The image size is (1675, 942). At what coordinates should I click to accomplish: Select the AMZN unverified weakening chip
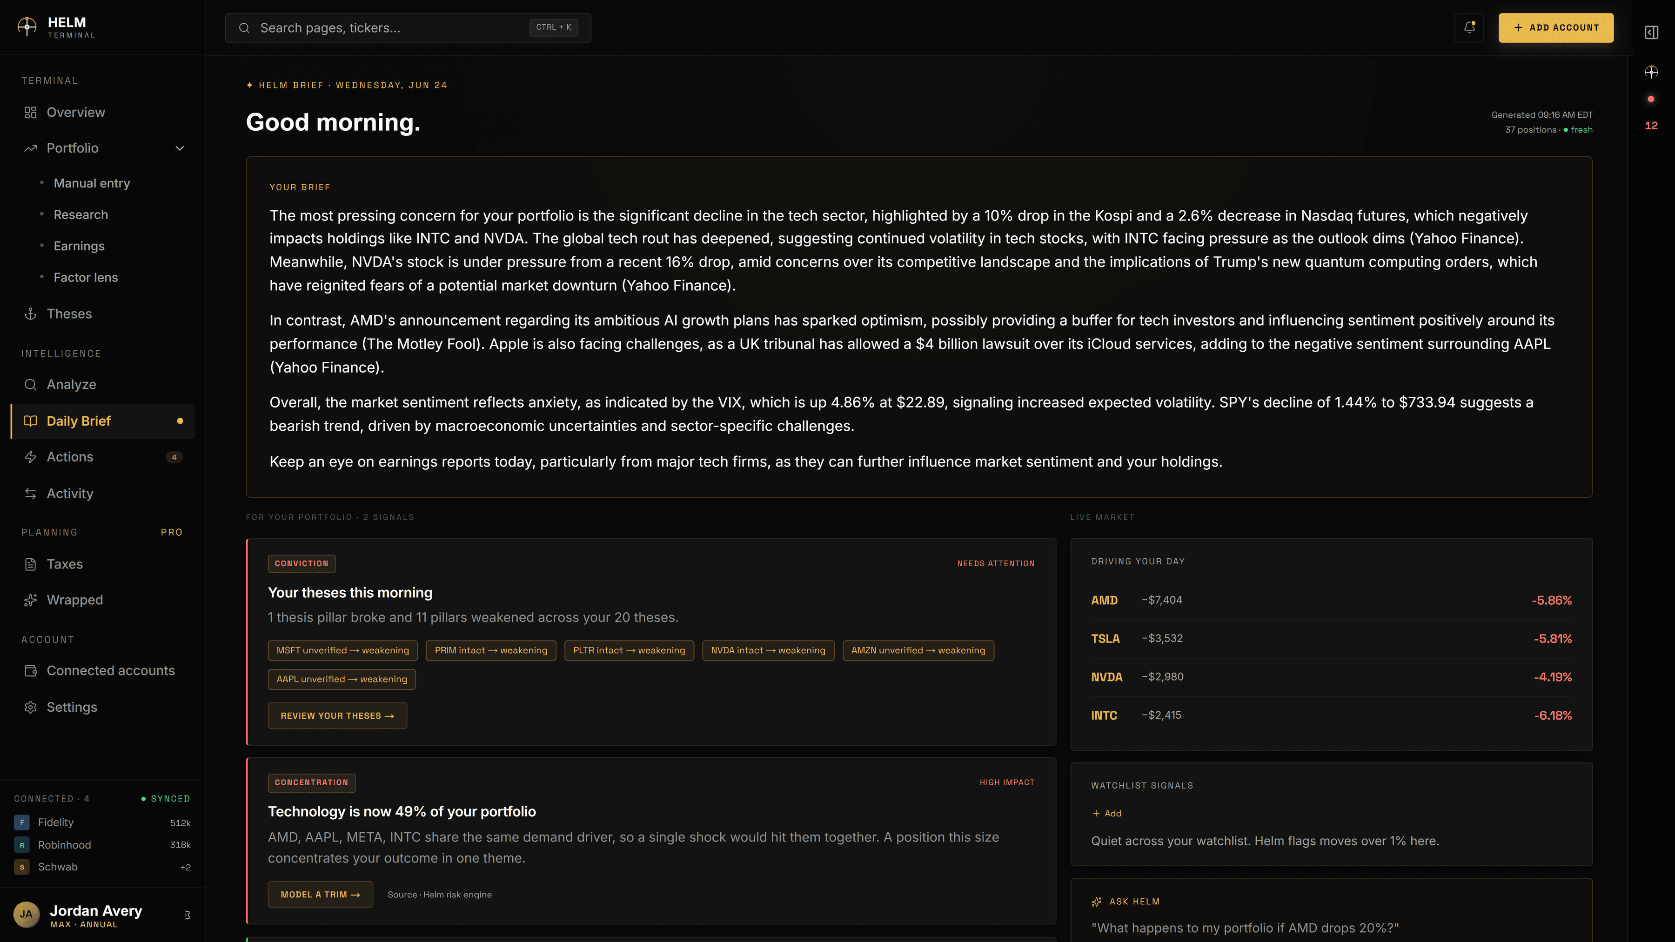[x=918, y=650]
